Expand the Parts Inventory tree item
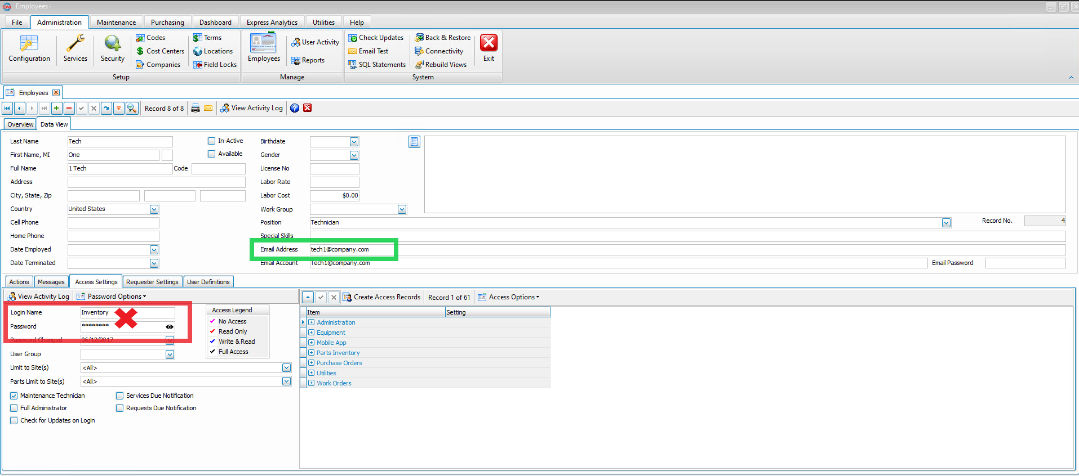 311,353
